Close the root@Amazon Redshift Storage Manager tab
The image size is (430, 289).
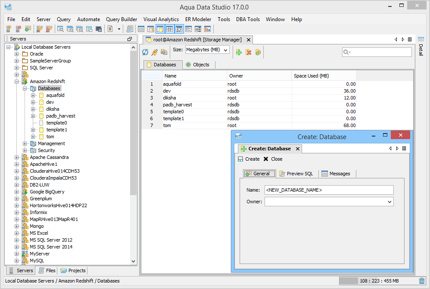249,40
